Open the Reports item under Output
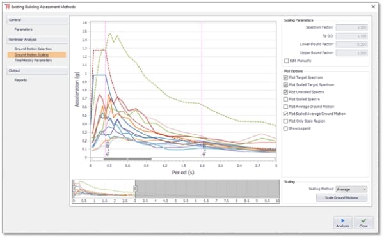 point(20,80)
